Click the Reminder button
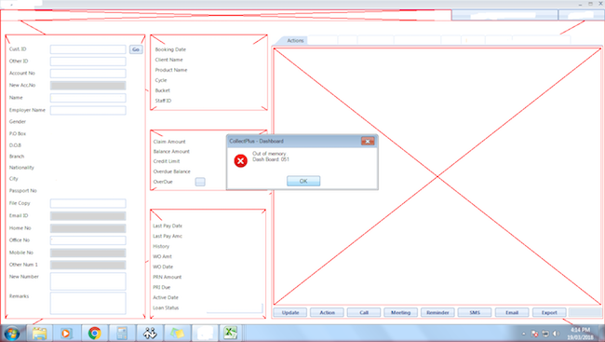 (x=438, y=312)
